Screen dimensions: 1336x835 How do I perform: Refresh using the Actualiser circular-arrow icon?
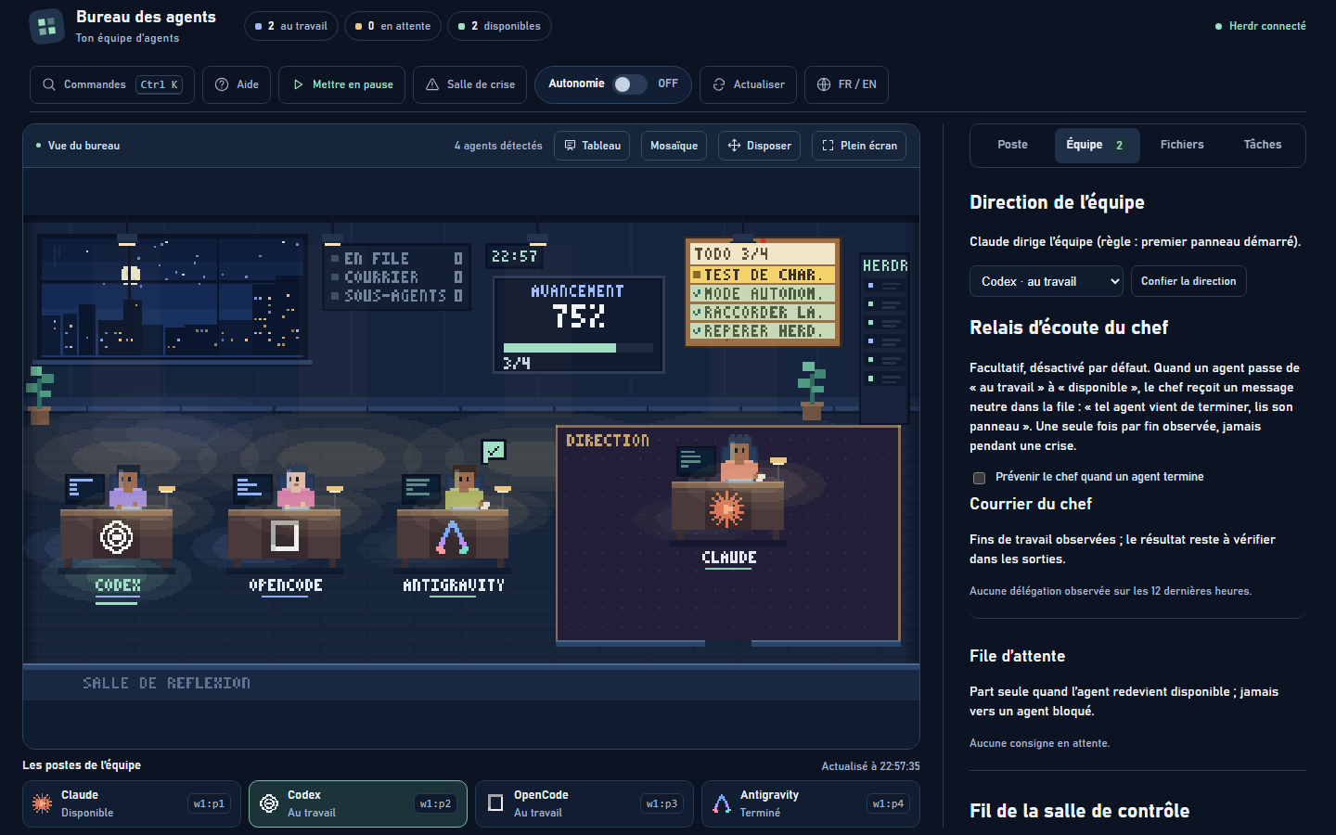pyautogui.click(x=719, y=84)
